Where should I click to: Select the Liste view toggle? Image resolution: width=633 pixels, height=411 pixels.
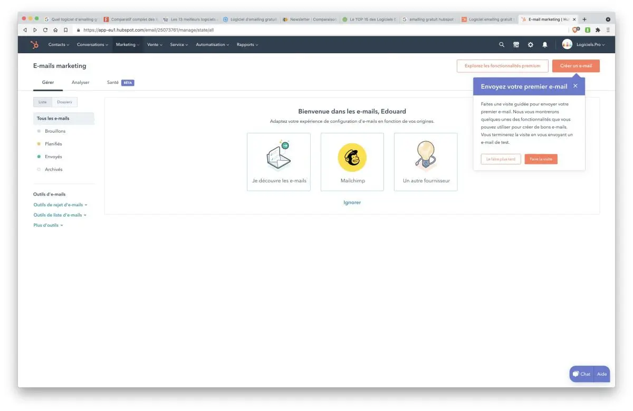(43, 102)
